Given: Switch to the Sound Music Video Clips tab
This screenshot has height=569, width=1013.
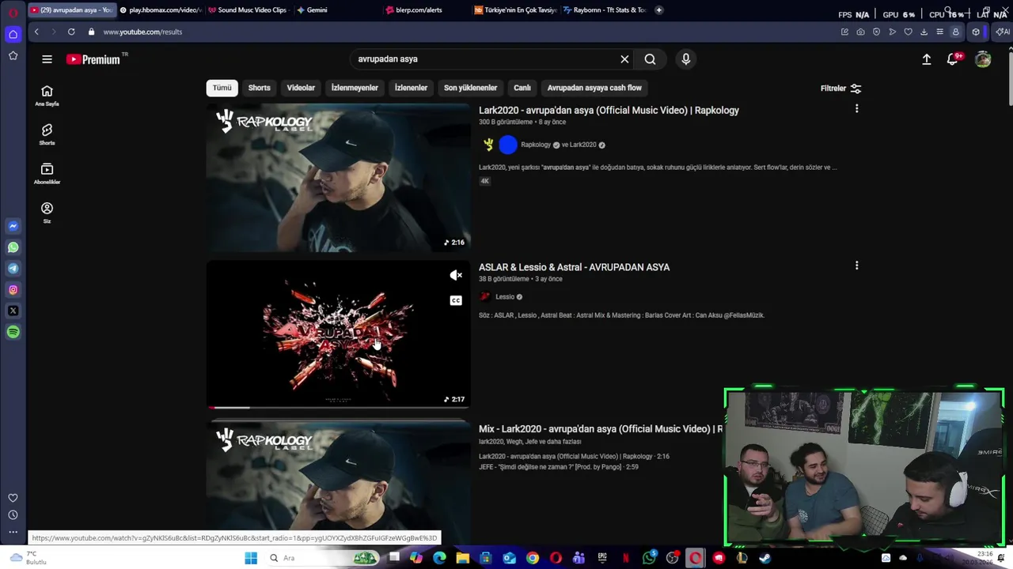Looking at the screenshot, I should point(249,10).
